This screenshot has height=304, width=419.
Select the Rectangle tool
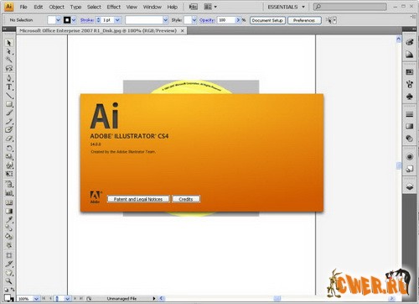click(9, 104)
